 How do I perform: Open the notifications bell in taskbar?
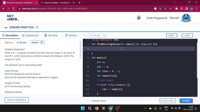[196, 108]
